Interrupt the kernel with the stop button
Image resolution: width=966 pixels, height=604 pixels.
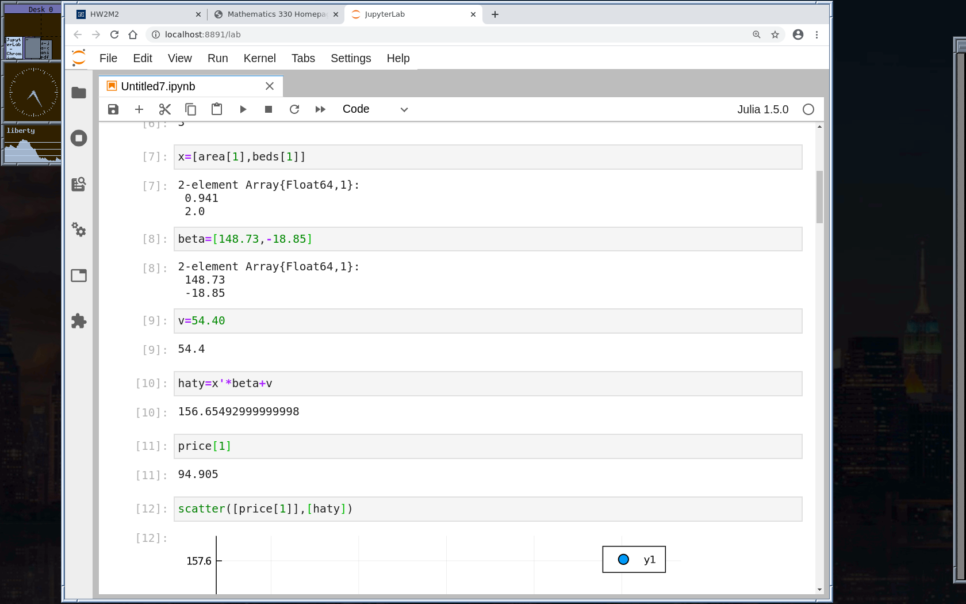[x=268, y=109]
